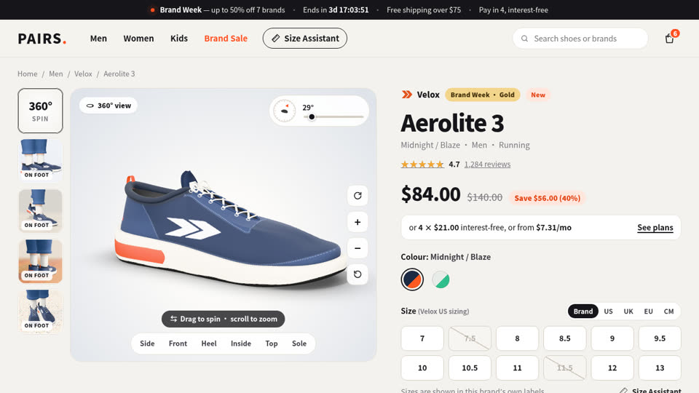Go to Brand Sale

(x=226, y=39)
